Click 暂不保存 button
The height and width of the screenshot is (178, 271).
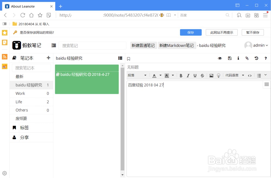(253, 32)
